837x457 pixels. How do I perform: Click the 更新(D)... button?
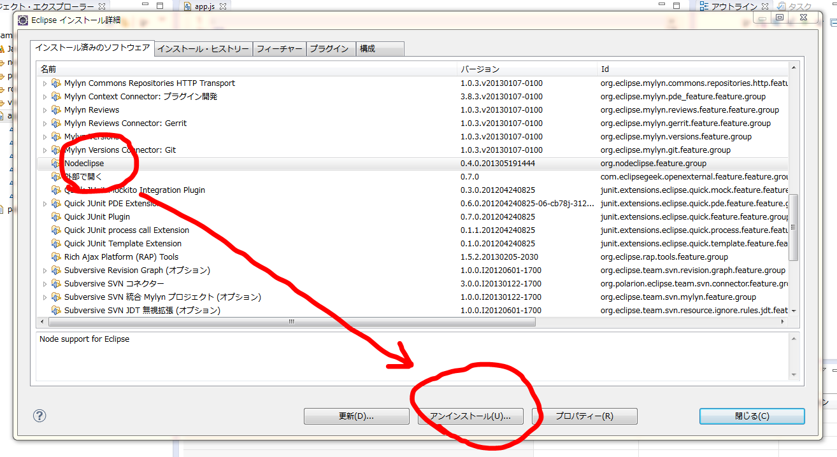[357, 416]
